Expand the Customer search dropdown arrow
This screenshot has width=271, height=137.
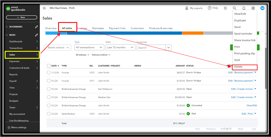(x=168, y=48)
